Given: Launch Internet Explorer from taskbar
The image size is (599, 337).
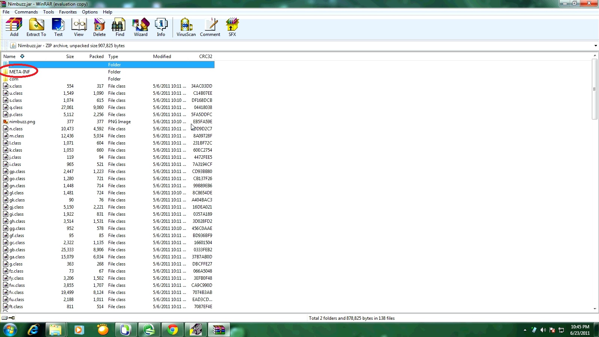Looking at the screenshot, I should [x=33, y=330].
